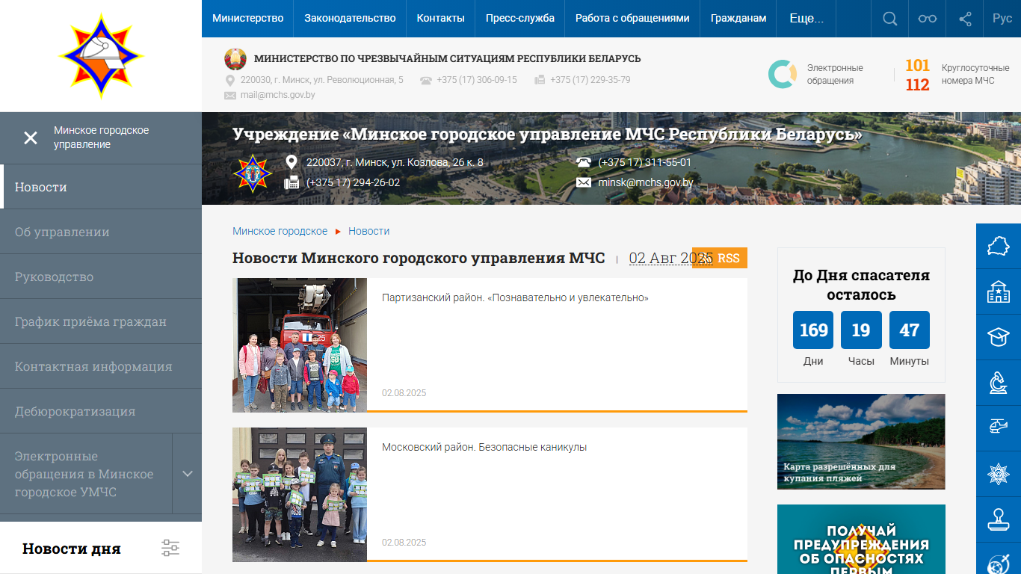Click the microscope sidebar icon
This screenshot has width=1021, height=574.
point(999,382)
